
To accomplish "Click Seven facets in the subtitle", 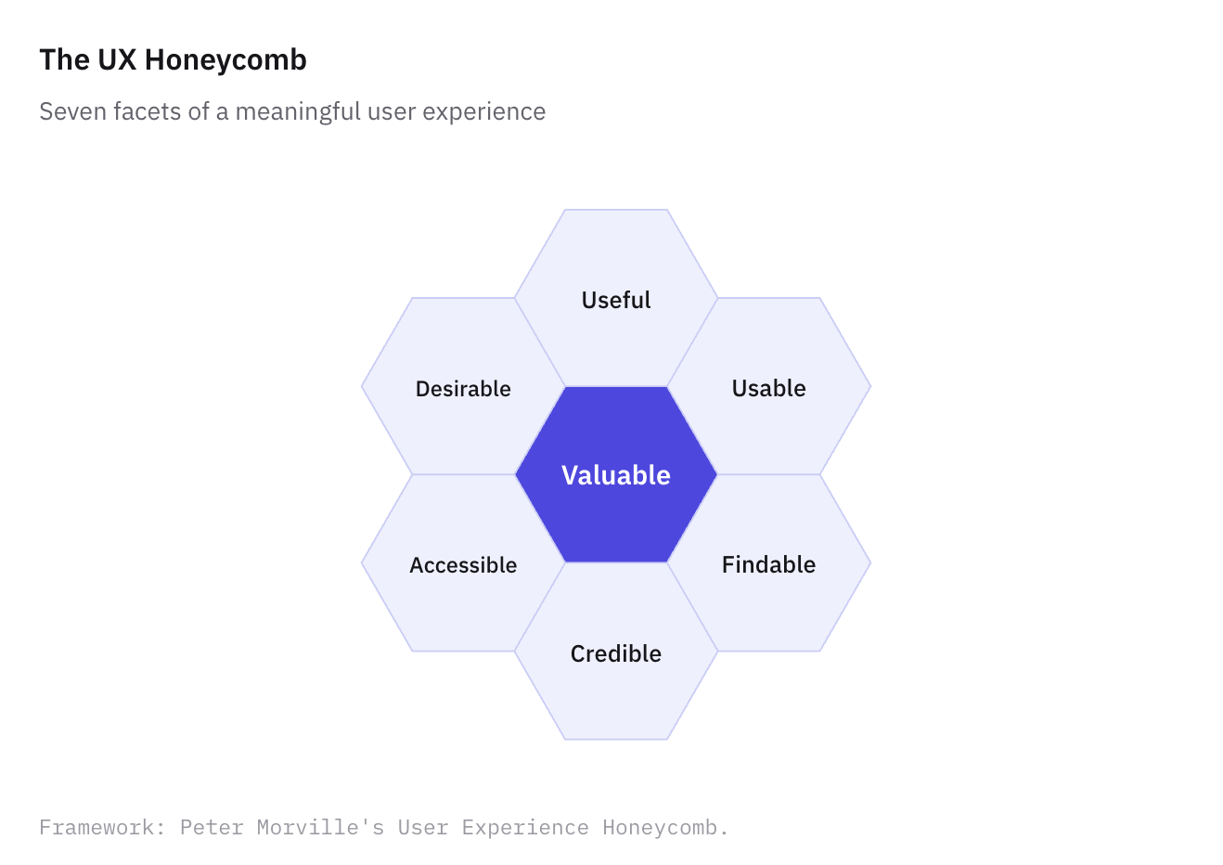I will pos(110,111).
